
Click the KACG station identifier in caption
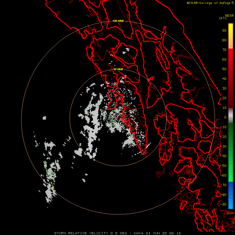click(x=138, y=233)
